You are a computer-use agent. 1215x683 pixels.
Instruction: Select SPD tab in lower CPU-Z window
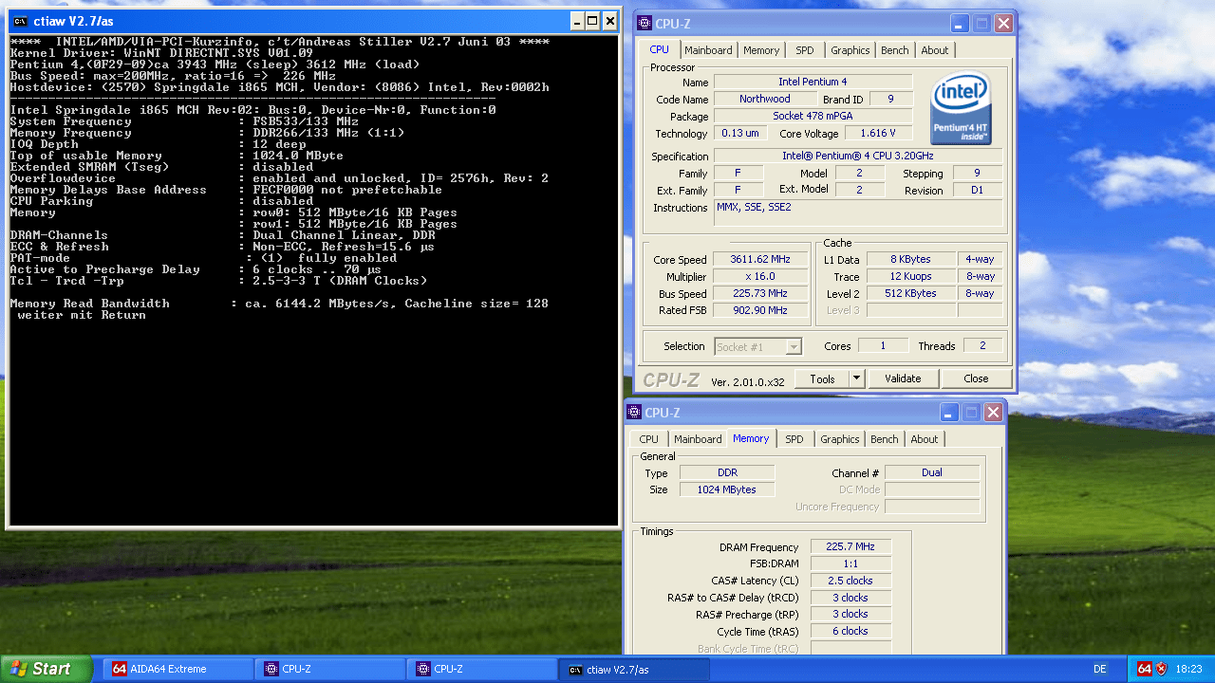point(794,439)
